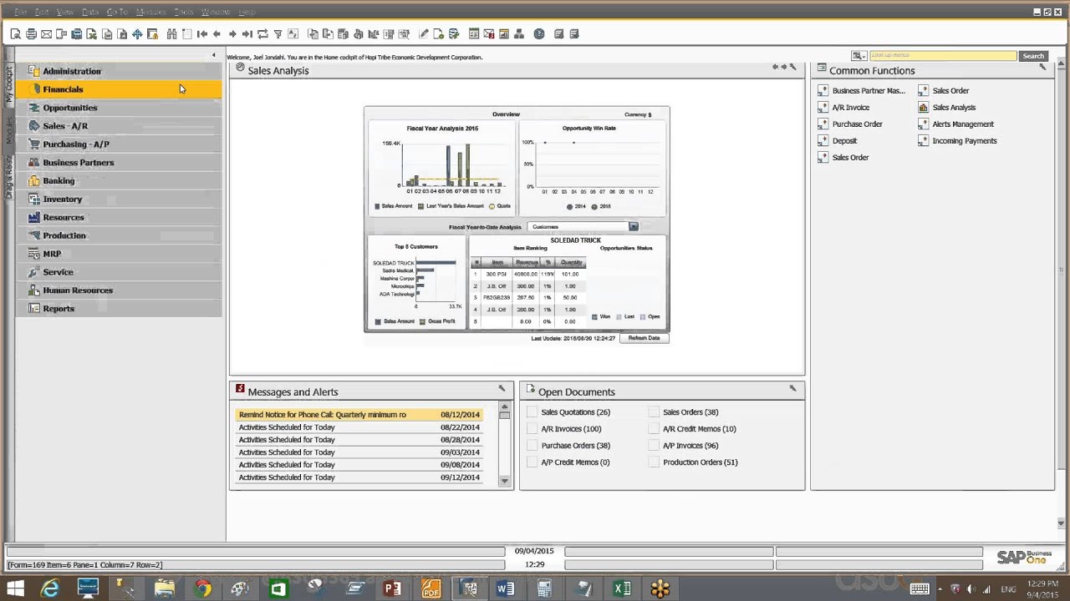Click the Help question mark icon
This screenshot has width=1070, height=601.
pyautogui.click(x=539, y=34)
